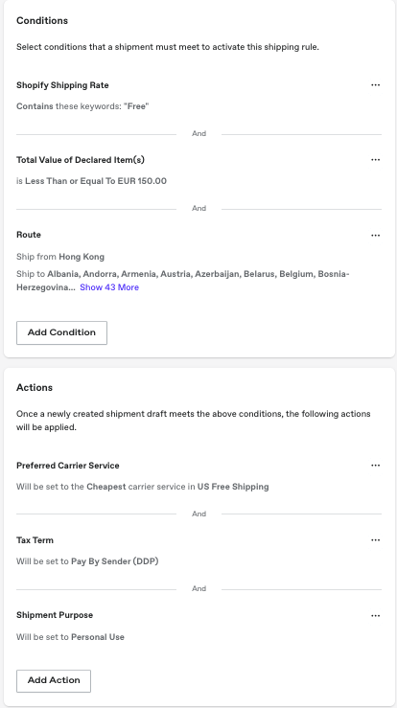Click the Add Condition button
Screen dimensions: 397x708
pos(62,332)
